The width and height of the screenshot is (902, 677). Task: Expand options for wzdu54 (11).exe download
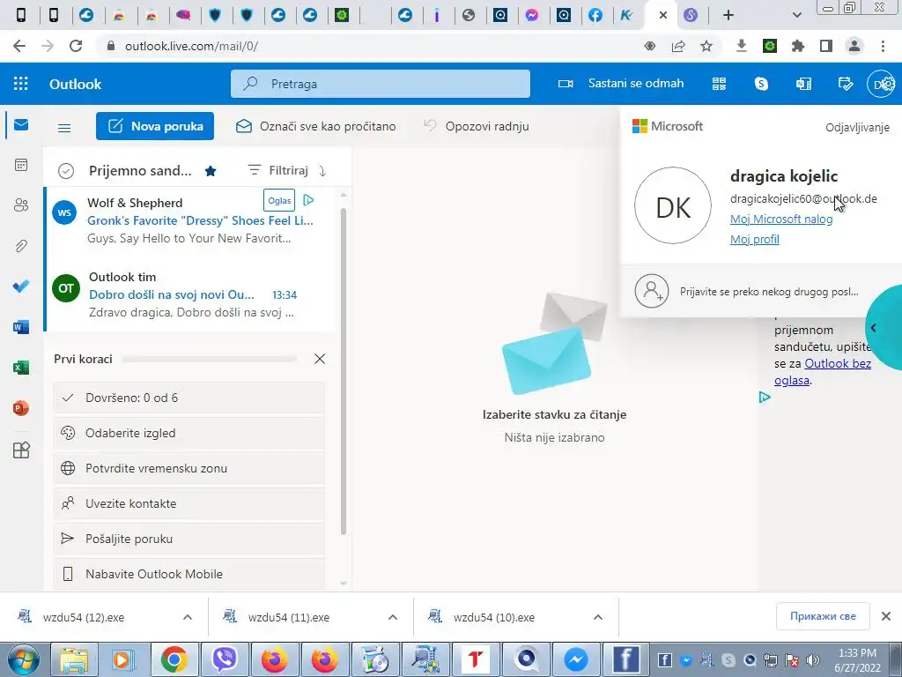[393, 617]
